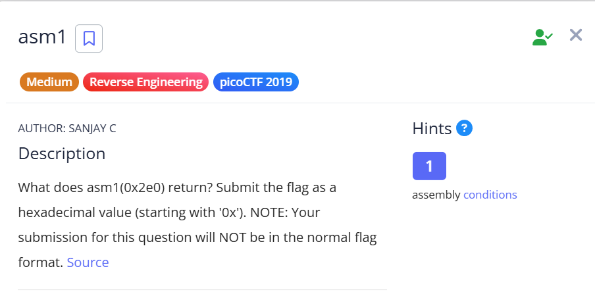Click the Hints section heading
Image resolution: width=595 pixels, height=292 pixels.
(x=432, y=128)
